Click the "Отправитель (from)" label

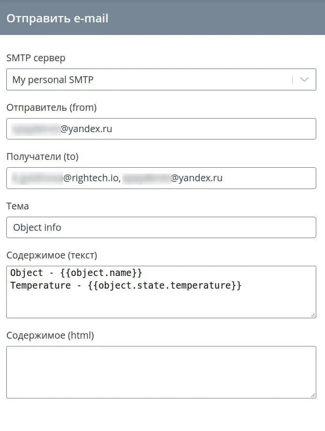pos(51,107)
